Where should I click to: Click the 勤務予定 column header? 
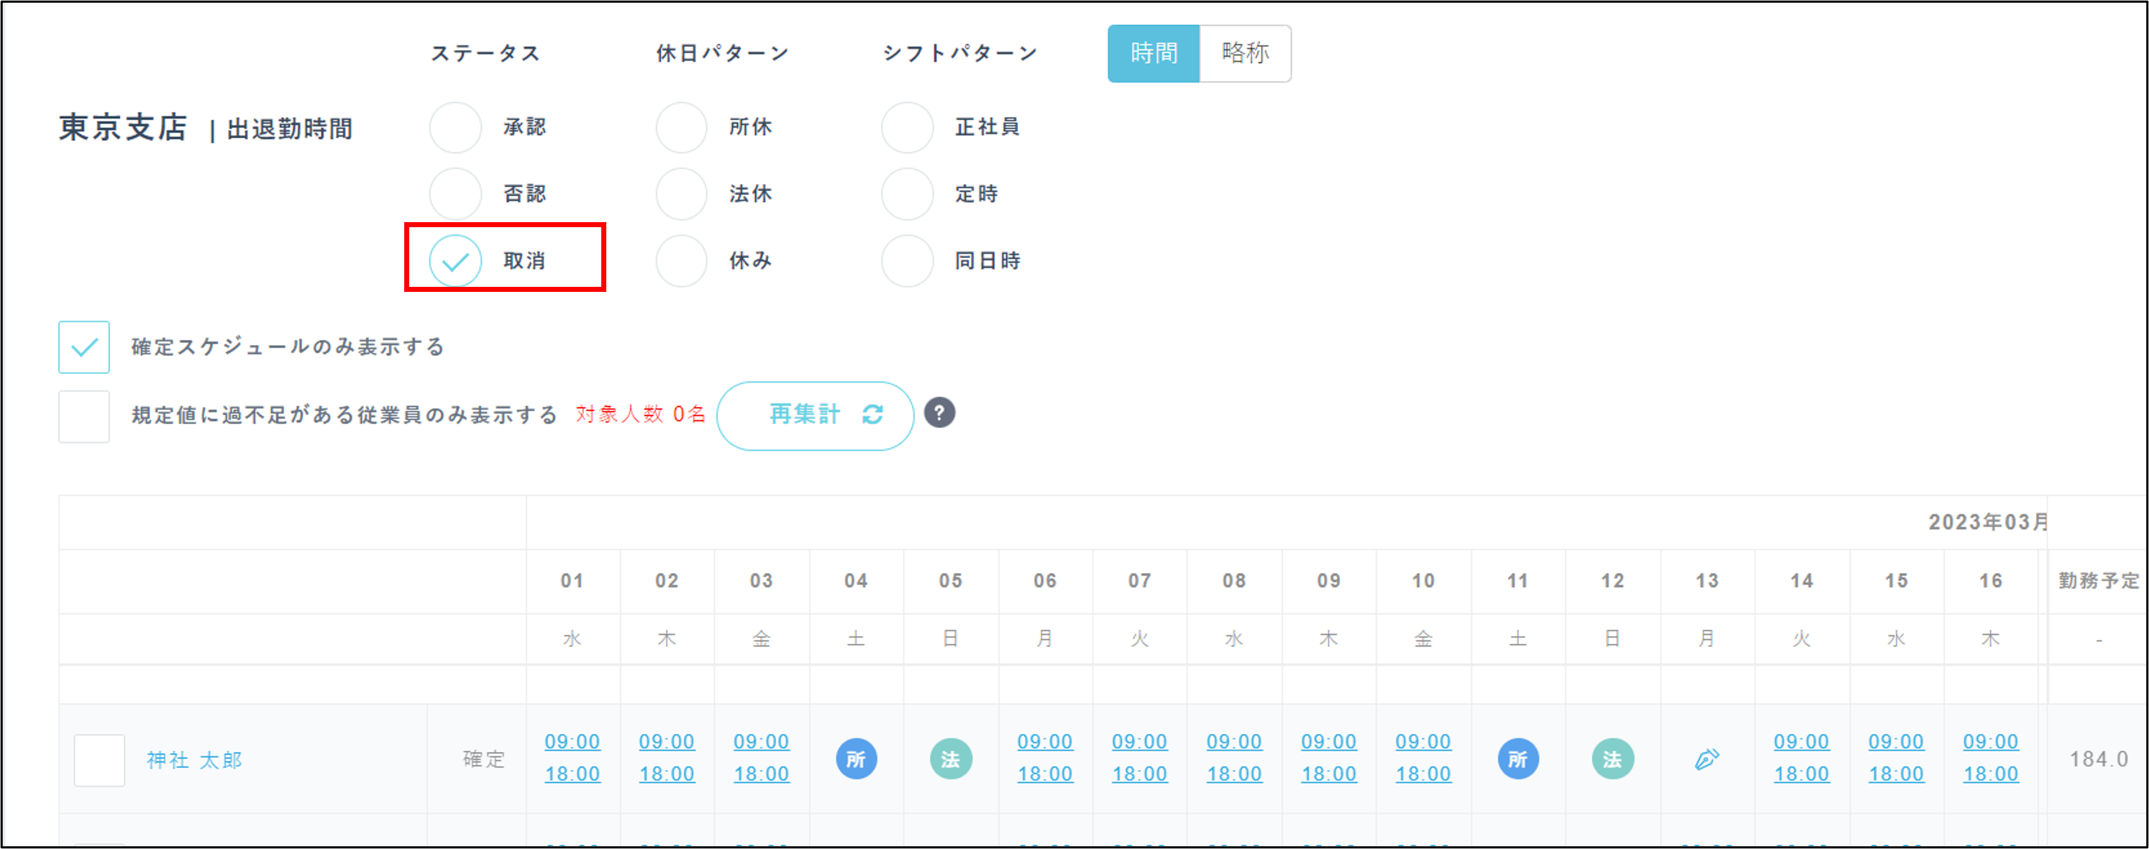(x=2099, y=580)
